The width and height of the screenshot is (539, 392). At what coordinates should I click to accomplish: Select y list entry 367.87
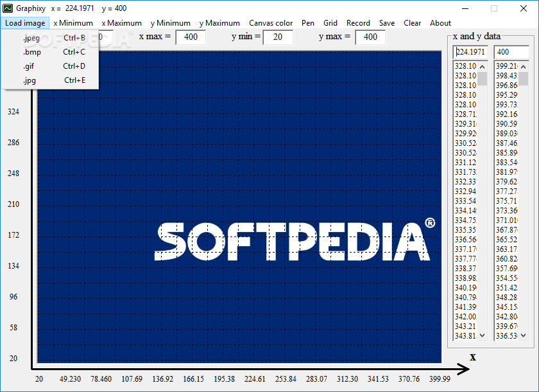click(x=507, y=230)
